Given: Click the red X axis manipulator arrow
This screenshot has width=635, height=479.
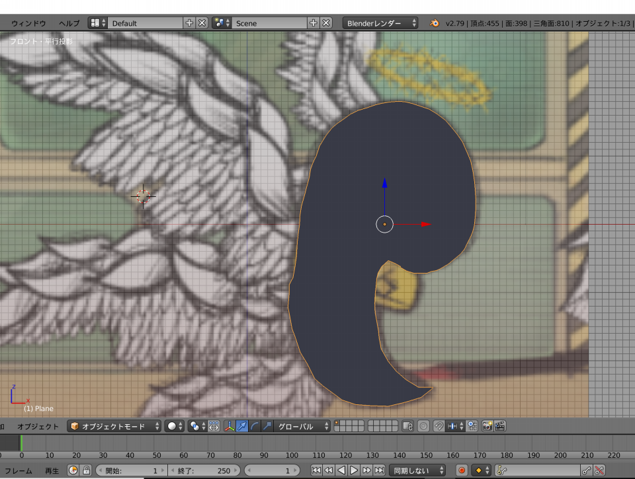Looking at the screenshot, I should 425,224.
